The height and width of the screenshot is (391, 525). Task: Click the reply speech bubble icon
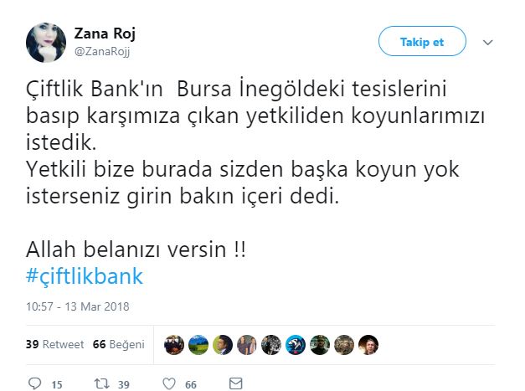click(34, 383)
